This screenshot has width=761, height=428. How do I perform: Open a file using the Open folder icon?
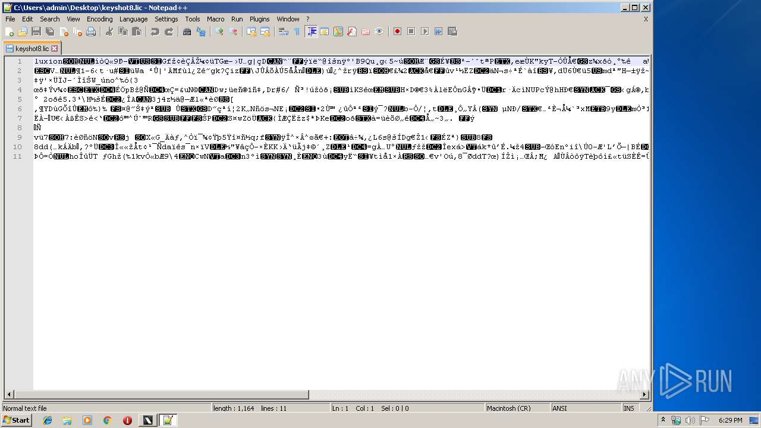23,32
